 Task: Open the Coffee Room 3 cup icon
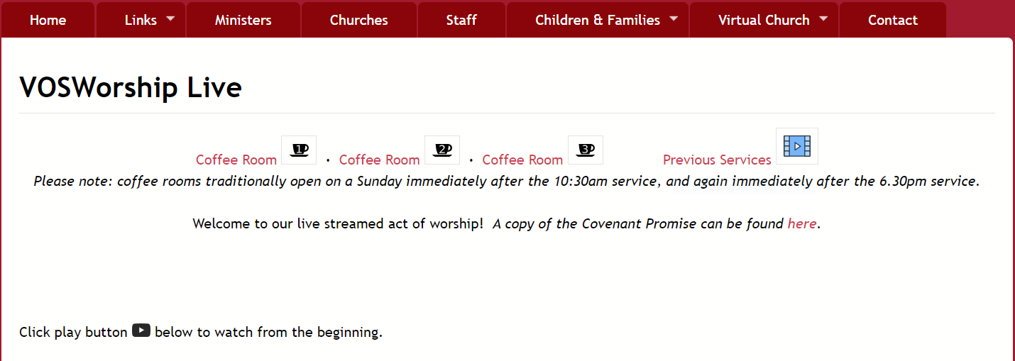[x=586, y=150]
